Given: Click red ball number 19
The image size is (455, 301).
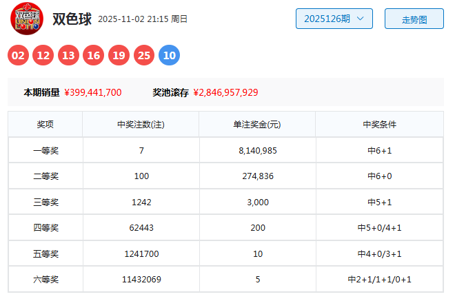Looking at the screenshot, I should (119, 55).
